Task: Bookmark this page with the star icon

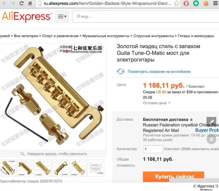Action: (177, 3)
